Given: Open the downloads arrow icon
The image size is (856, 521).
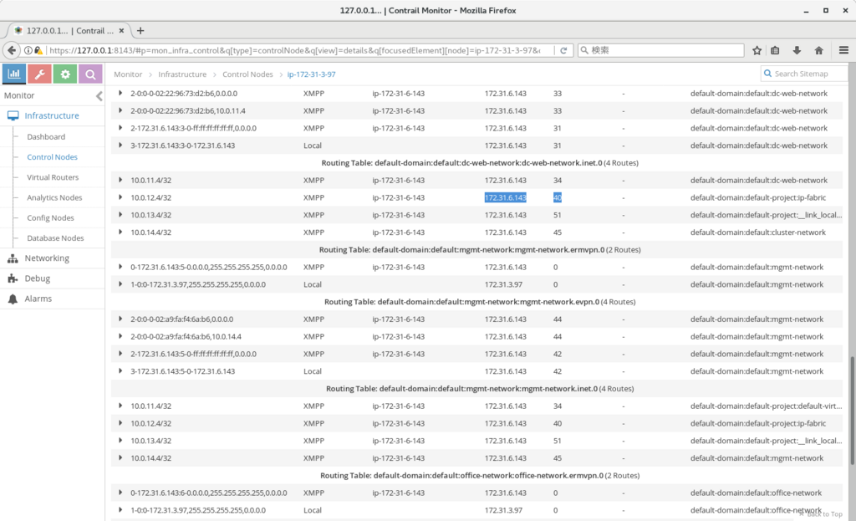Looking at the screenshot, I should click(797, 50).
